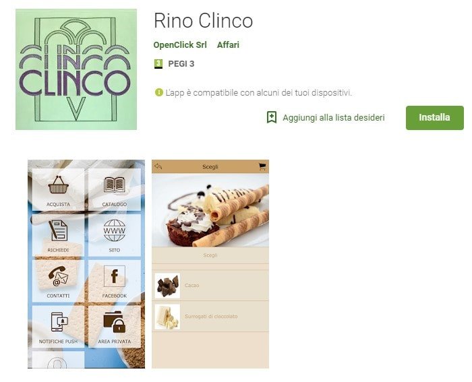Tap the Sito www globe icon
Screen dimensions: 472x382
115,230
